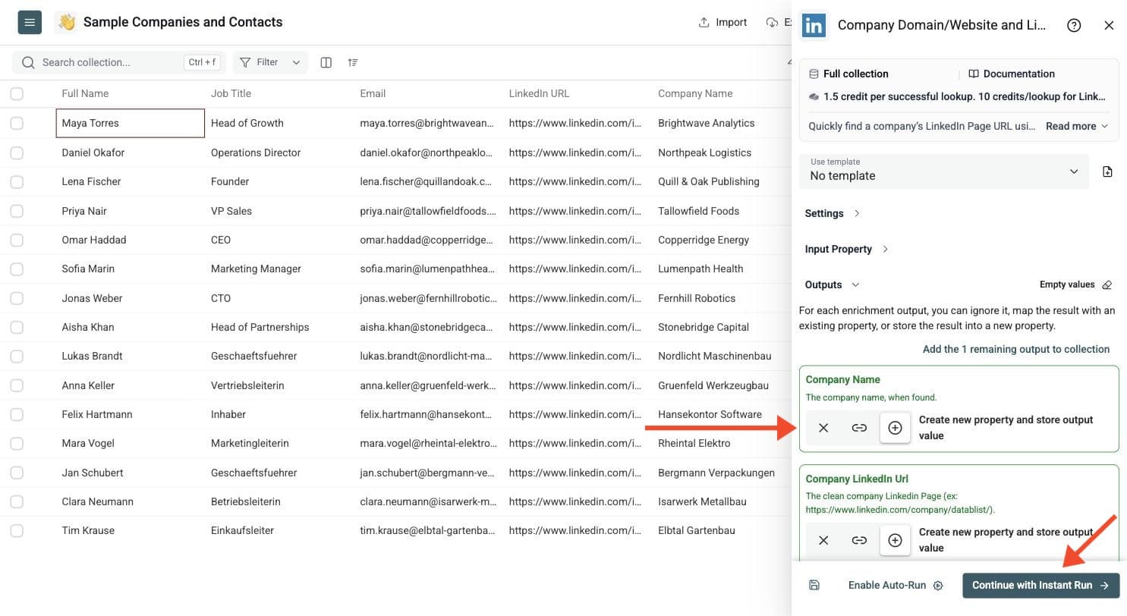Screen dimensions: 1127x616
Task: Expand Read more description
Action: click(x=1077, y=126)
